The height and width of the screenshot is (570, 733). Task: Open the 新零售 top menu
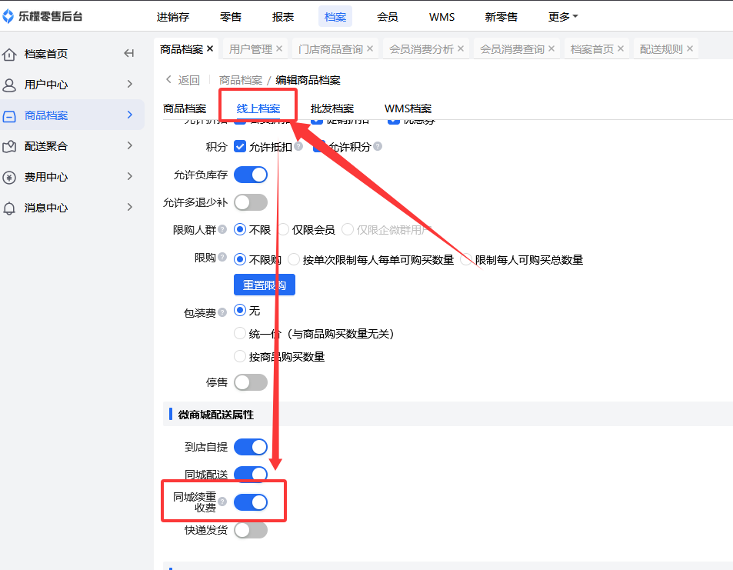coord(501,17)
